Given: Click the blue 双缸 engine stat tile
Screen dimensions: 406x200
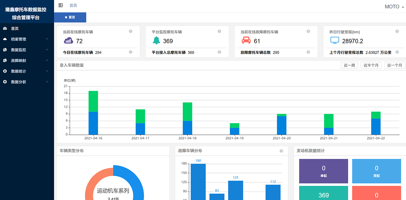Looking at the screenshot, I should pos(376,171).
